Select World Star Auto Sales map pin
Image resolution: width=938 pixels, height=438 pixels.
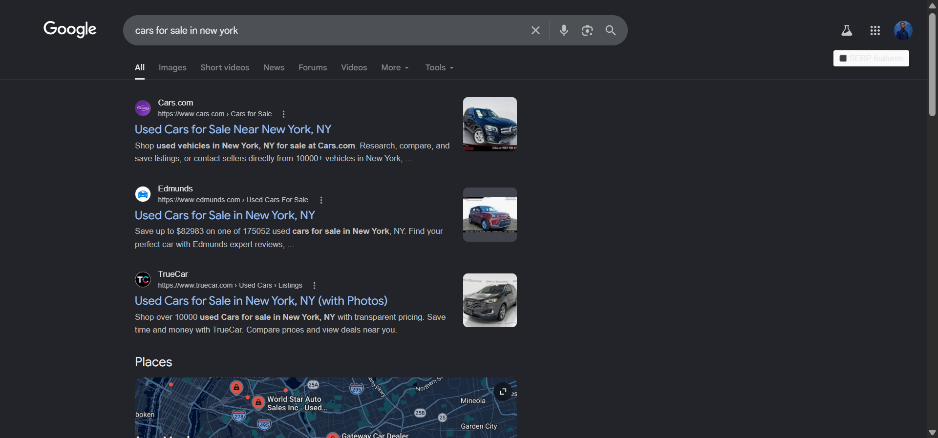tap(258, 402)
